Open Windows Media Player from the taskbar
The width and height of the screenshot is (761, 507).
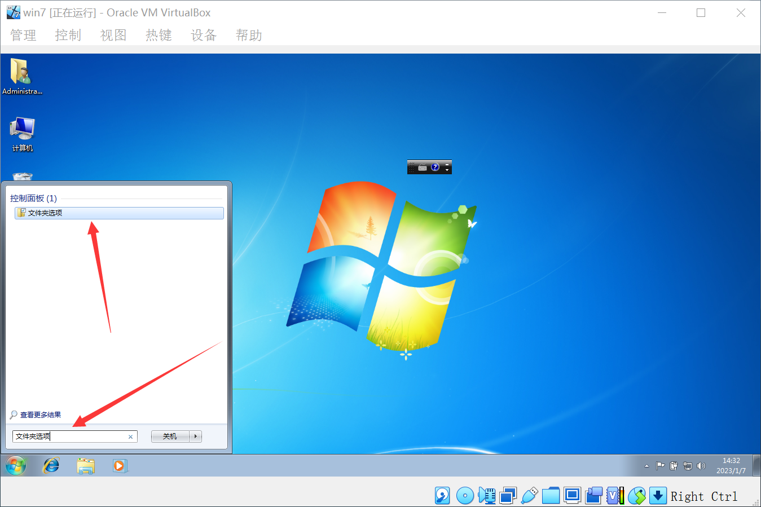(120, 466)
